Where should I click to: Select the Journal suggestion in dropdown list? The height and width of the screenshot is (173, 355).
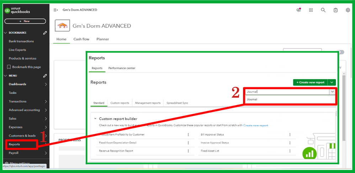tap(252, 99)
